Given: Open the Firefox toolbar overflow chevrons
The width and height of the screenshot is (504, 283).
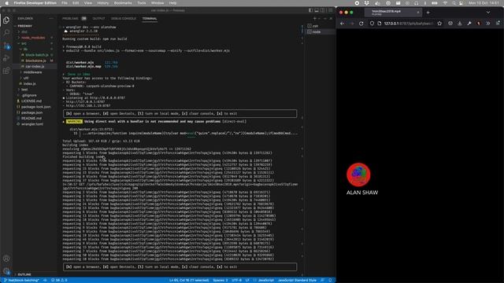Looking at the screenshot, I should 488,24.
